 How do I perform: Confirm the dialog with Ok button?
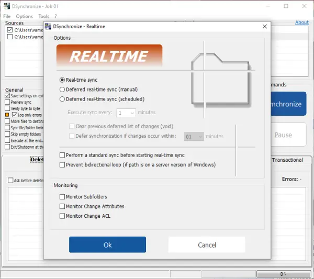click(x=107, y=245)
